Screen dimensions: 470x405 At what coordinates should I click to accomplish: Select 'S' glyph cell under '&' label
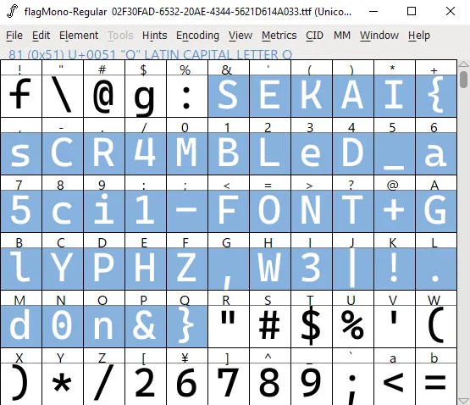229,96
